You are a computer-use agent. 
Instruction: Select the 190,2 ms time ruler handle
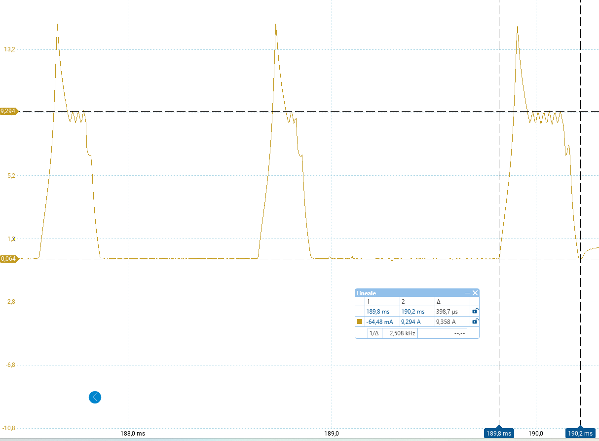[580, 433]
